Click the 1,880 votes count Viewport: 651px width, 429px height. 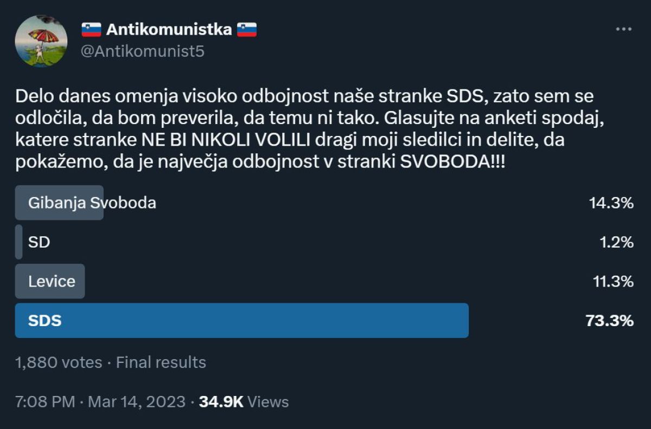tap(59, 362)
